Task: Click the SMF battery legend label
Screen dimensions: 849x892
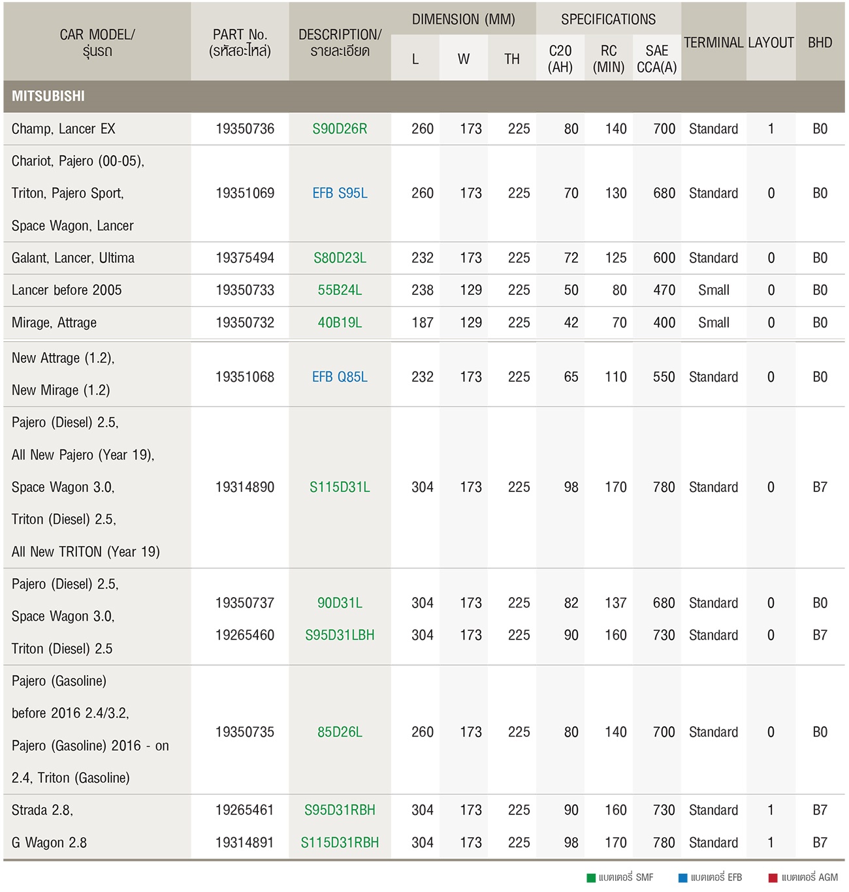Action: [x=626, y=878]
